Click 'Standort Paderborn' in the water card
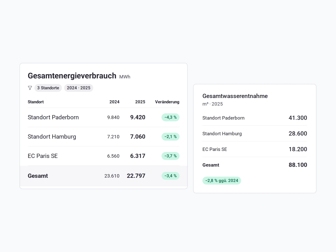This screenshot has width=336, height=252. [x=223, y=118]
